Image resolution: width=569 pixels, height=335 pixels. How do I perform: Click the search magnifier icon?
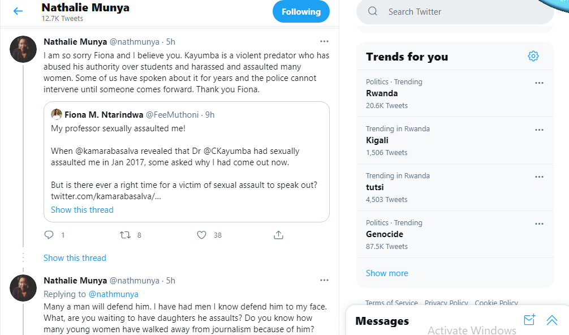tap(373, 11)
